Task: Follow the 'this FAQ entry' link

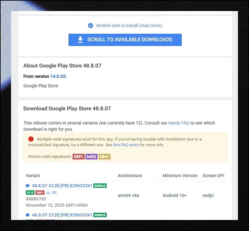Action: click(x=126, y=145)
